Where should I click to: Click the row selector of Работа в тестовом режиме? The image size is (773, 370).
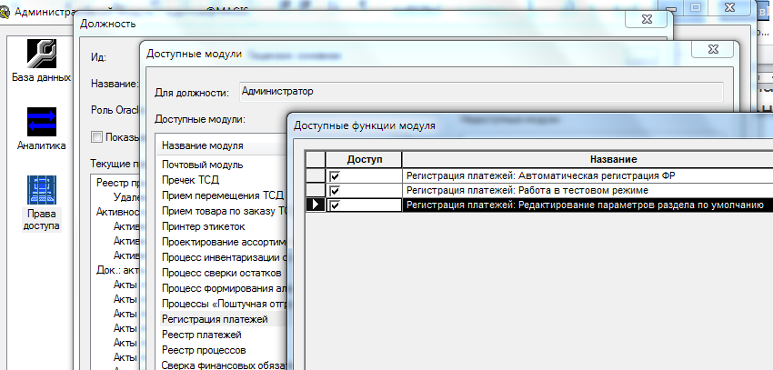315,190
